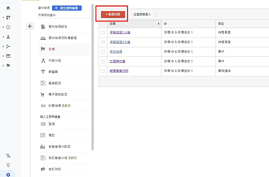Image resolution: width=269 pixels, height=177 pixels.
Task: Open 計算指標 via its Dd icon
Action: click(43, 105)
